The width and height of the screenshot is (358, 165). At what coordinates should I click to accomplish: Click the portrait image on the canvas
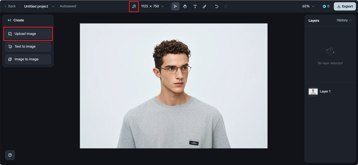click(174, 86)
